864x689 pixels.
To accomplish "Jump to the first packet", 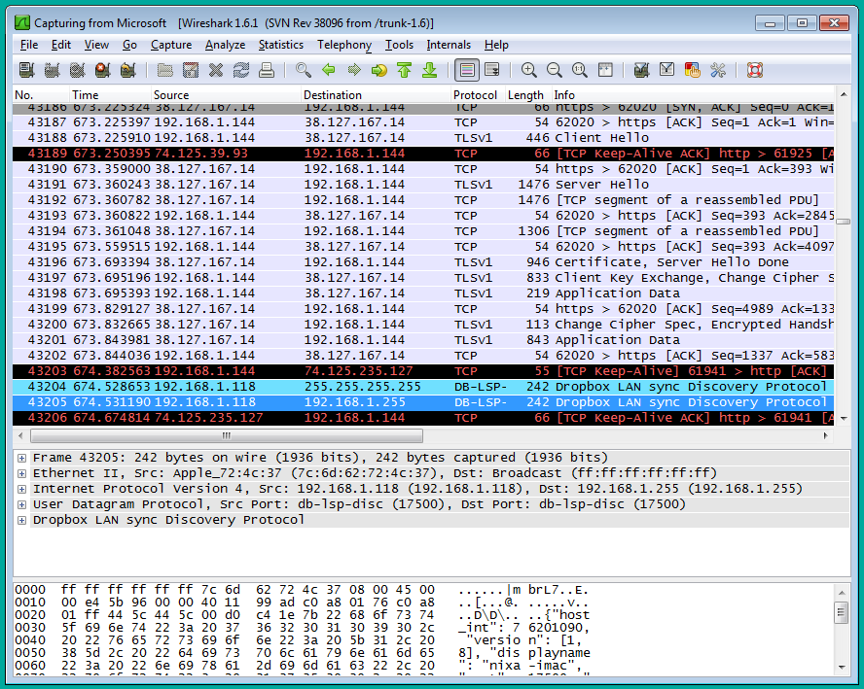I will tap(405, 70).
